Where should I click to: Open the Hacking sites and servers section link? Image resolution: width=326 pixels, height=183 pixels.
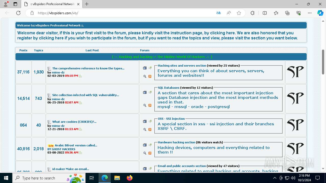tap(182, 66)
